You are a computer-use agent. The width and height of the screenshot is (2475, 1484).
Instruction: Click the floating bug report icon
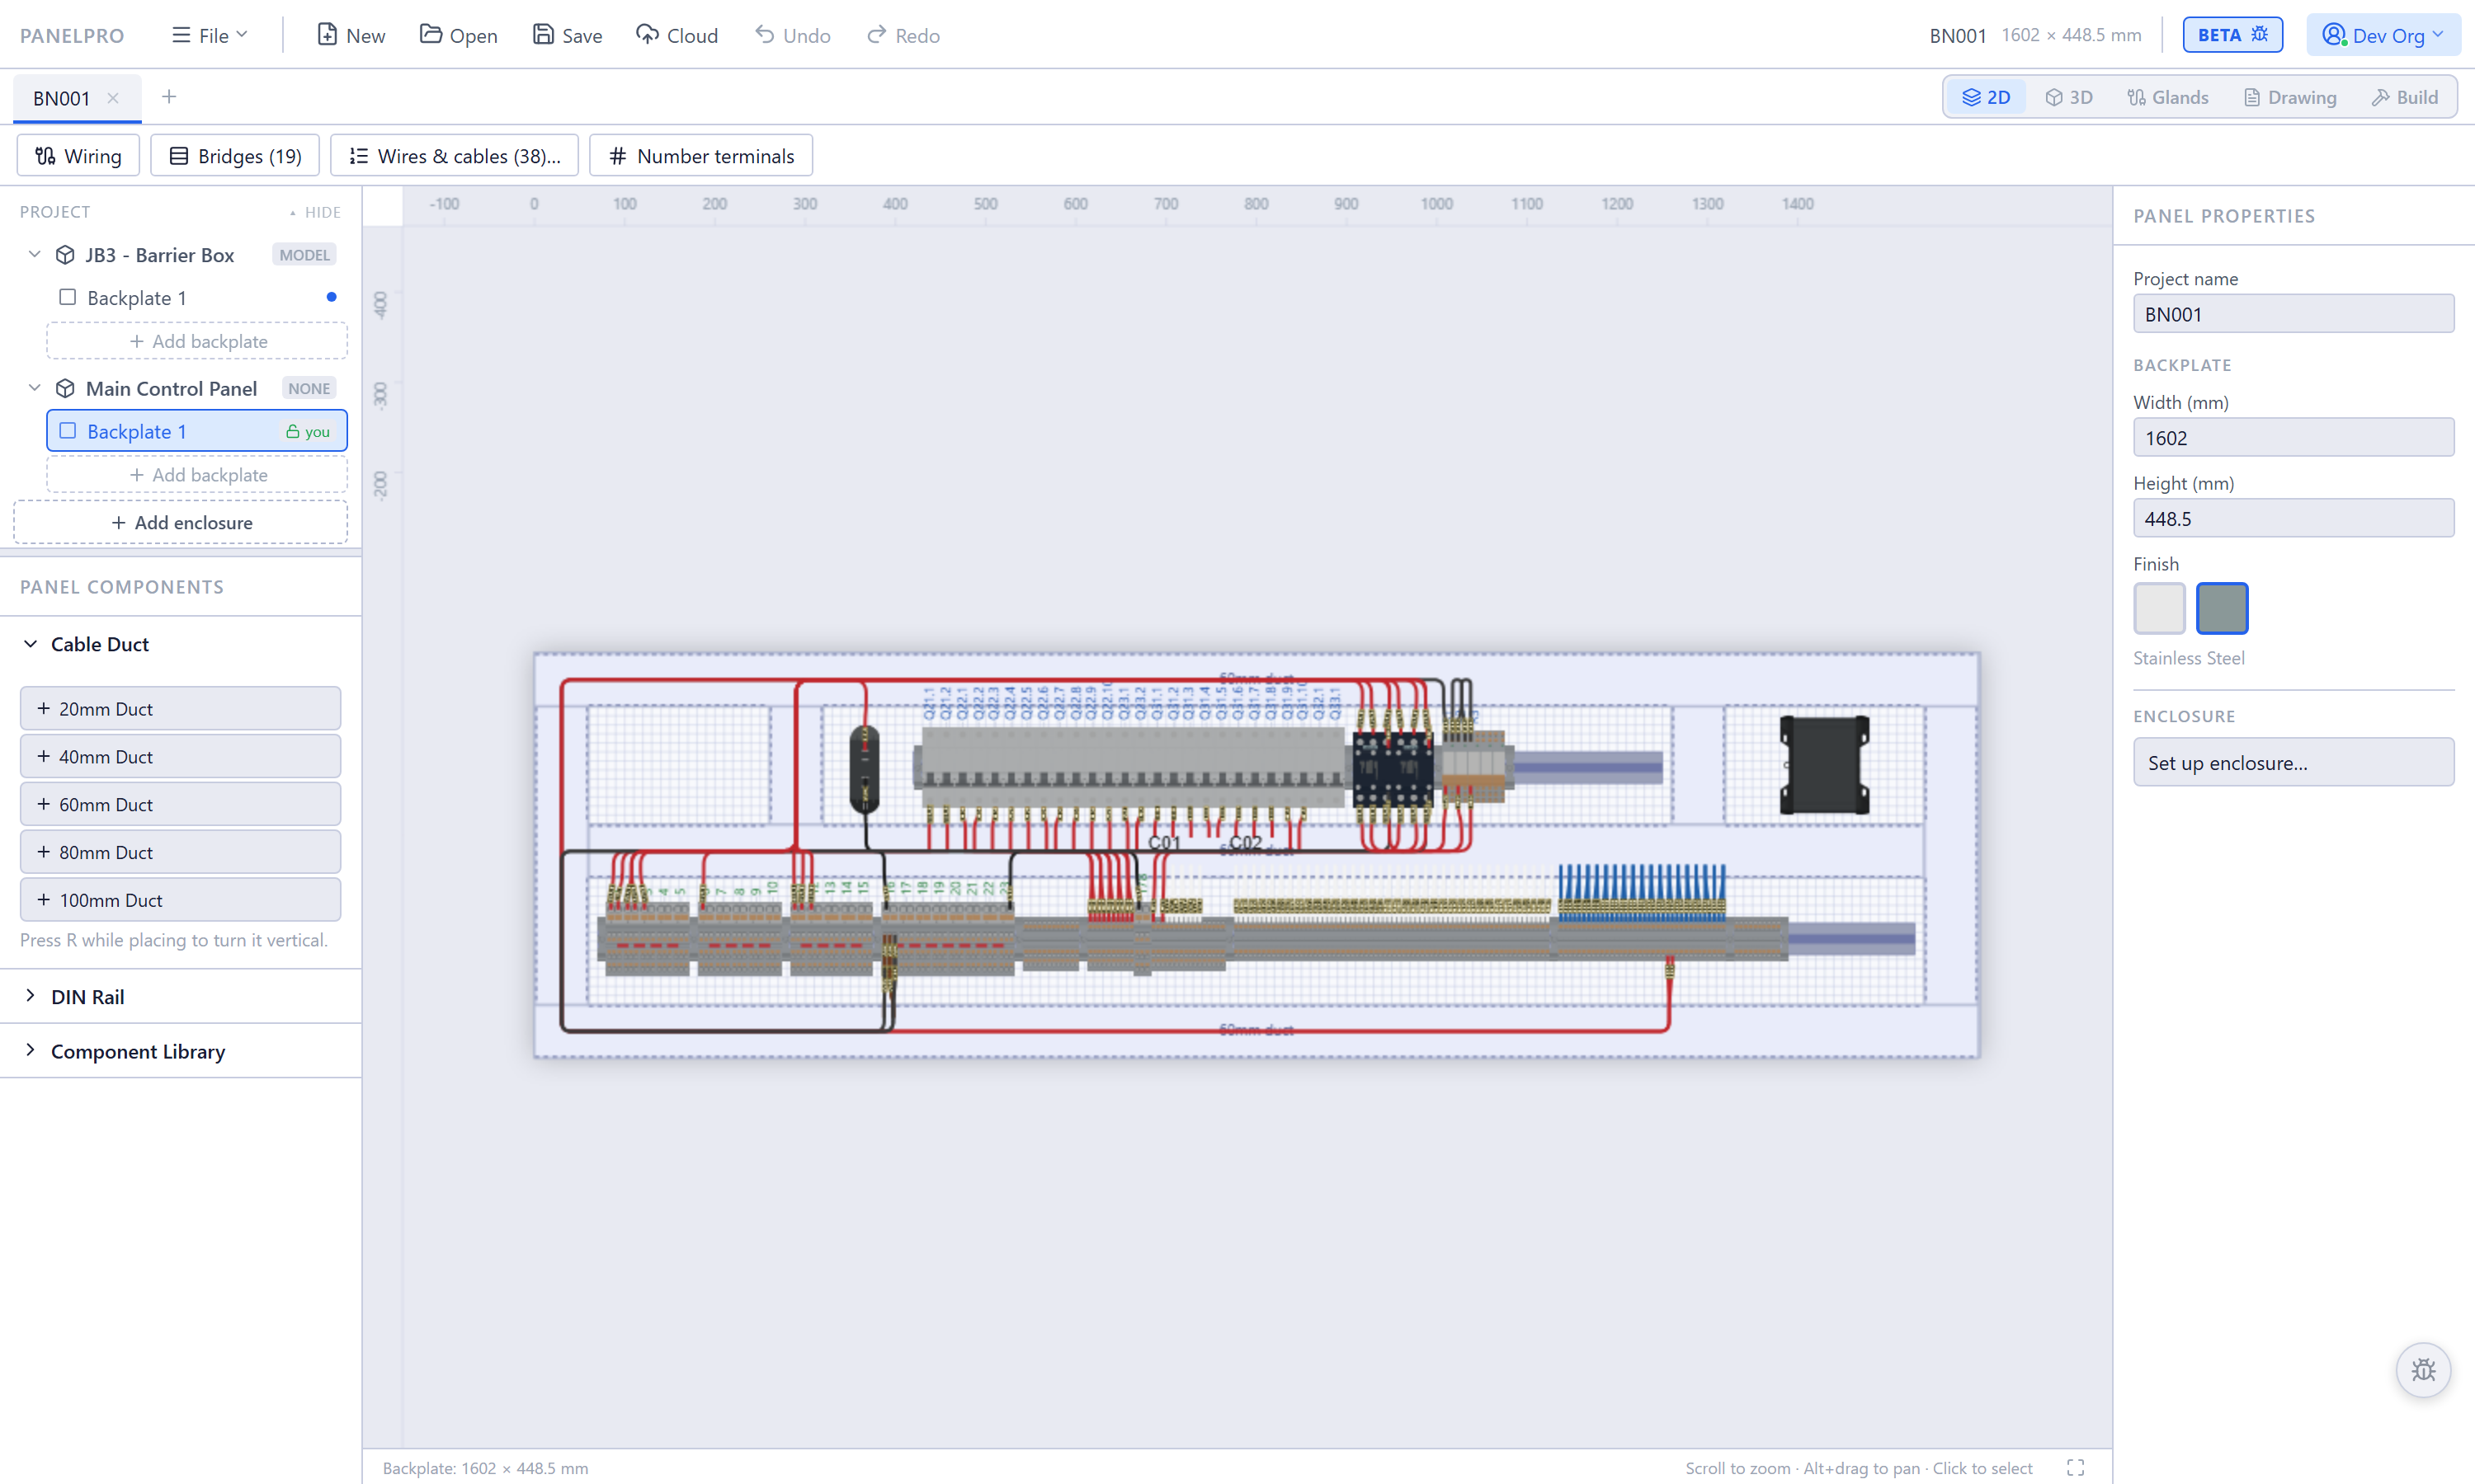pos(2423,1370)
